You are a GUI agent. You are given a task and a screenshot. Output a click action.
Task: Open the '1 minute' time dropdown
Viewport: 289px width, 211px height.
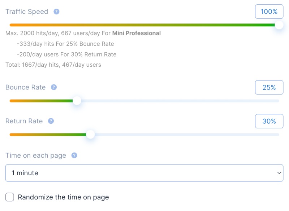click(144, 173)
